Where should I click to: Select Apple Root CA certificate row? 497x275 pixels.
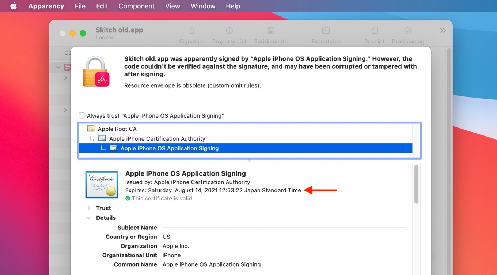point(246,129)
